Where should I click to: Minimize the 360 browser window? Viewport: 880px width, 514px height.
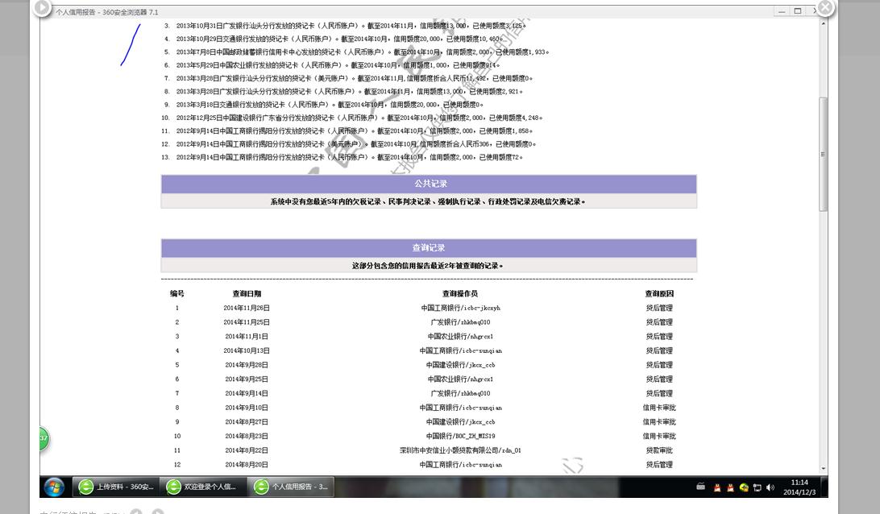(x=781, y=11)
